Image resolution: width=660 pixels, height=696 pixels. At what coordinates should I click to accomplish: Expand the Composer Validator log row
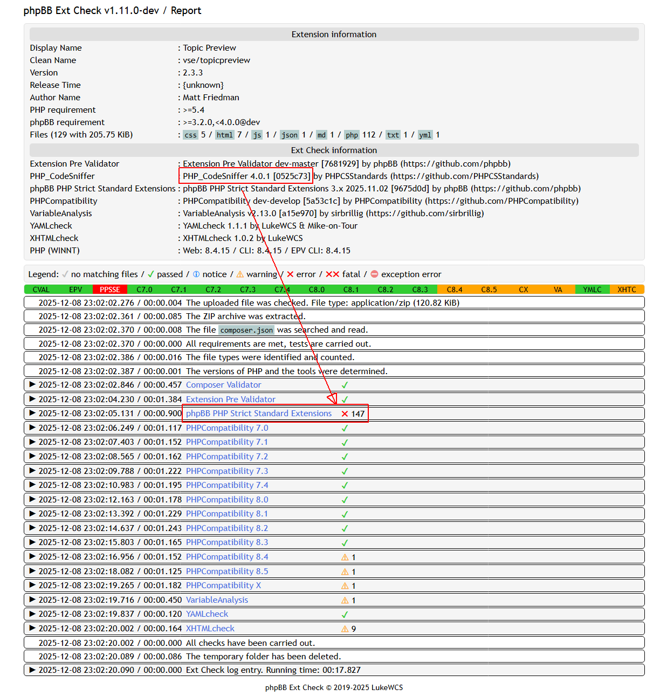[x=32, y=384]
